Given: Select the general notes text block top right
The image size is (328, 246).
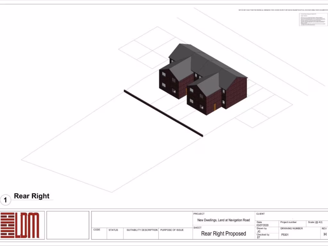Looking at the screenshot, I should click(x=313, y=20).
